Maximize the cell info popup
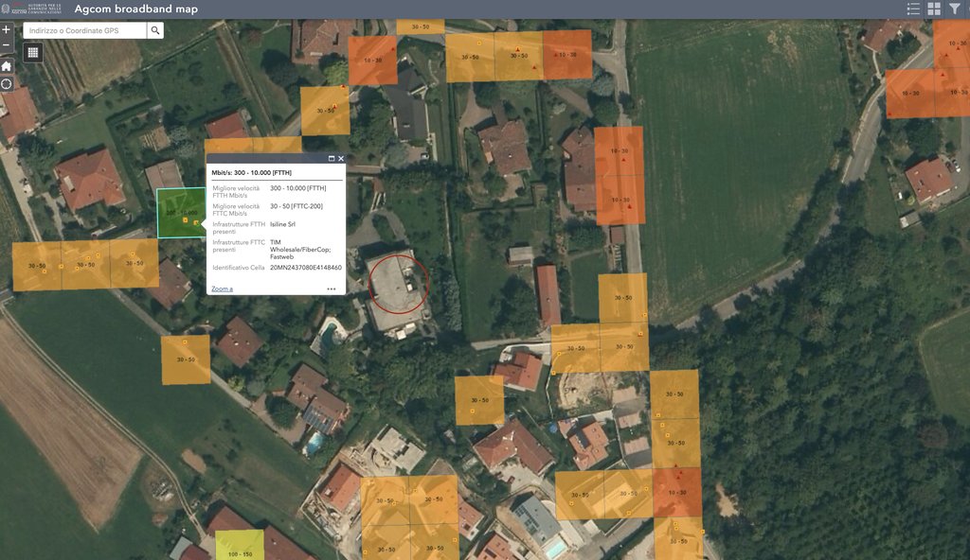This screenshot has width=970, height=560. [332, 159]
